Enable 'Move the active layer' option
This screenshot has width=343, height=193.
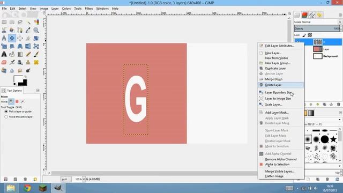[6, 117]
